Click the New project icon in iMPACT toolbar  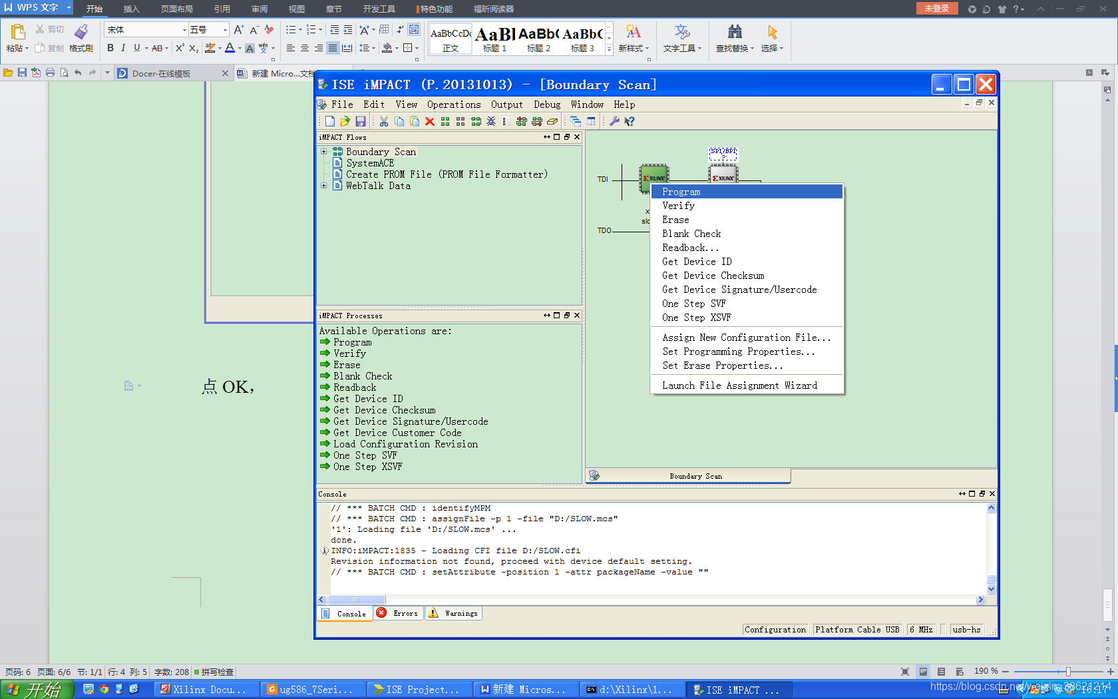pyautogui.click(x=330, y=121)
